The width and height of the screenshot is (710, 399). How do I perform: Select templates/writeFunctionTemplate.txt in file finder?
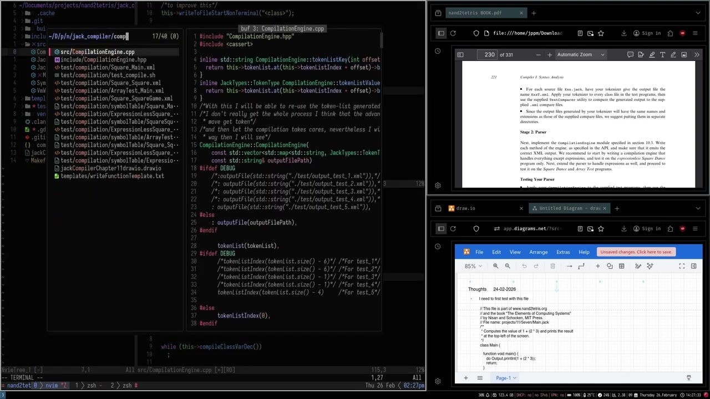(x=112, y=176)
